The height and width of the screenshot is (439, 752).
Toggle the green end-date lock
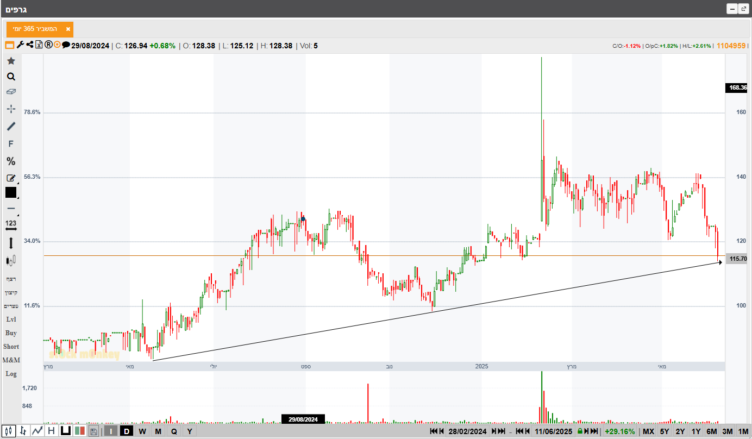[580, 431]
